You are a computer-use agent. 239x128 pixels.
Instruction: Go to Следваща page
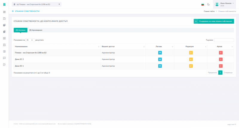point(228,73)
